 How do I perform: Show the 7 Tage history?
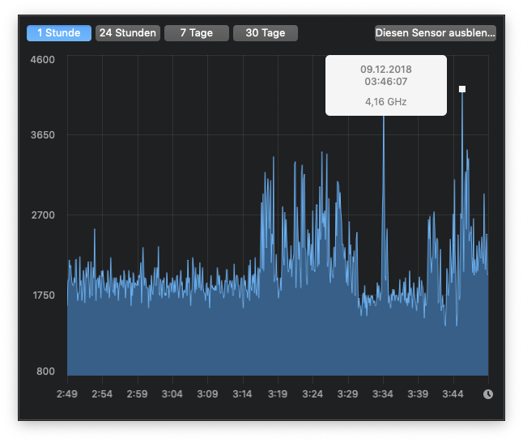(197, 33)
